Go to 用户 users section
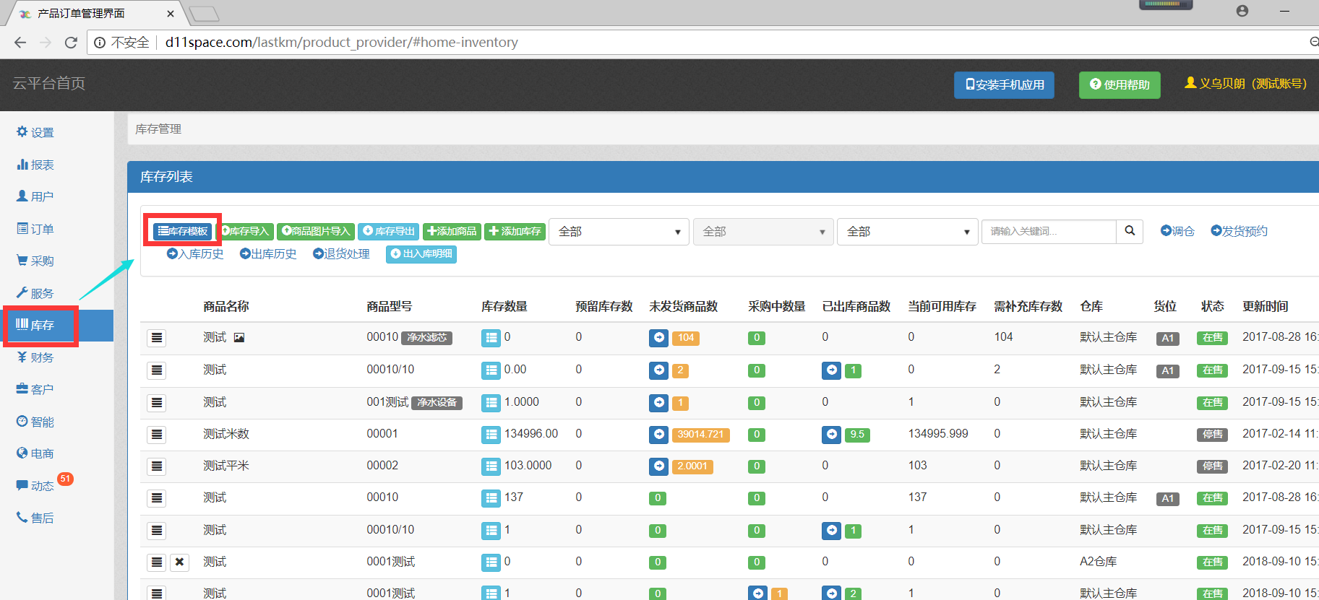 (x=35, y=196)
